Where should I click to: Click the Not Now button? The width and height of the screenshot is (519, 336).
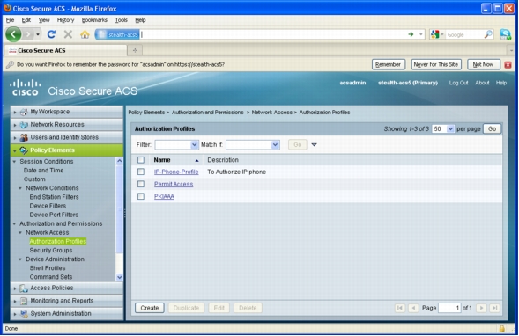[483, 64]
